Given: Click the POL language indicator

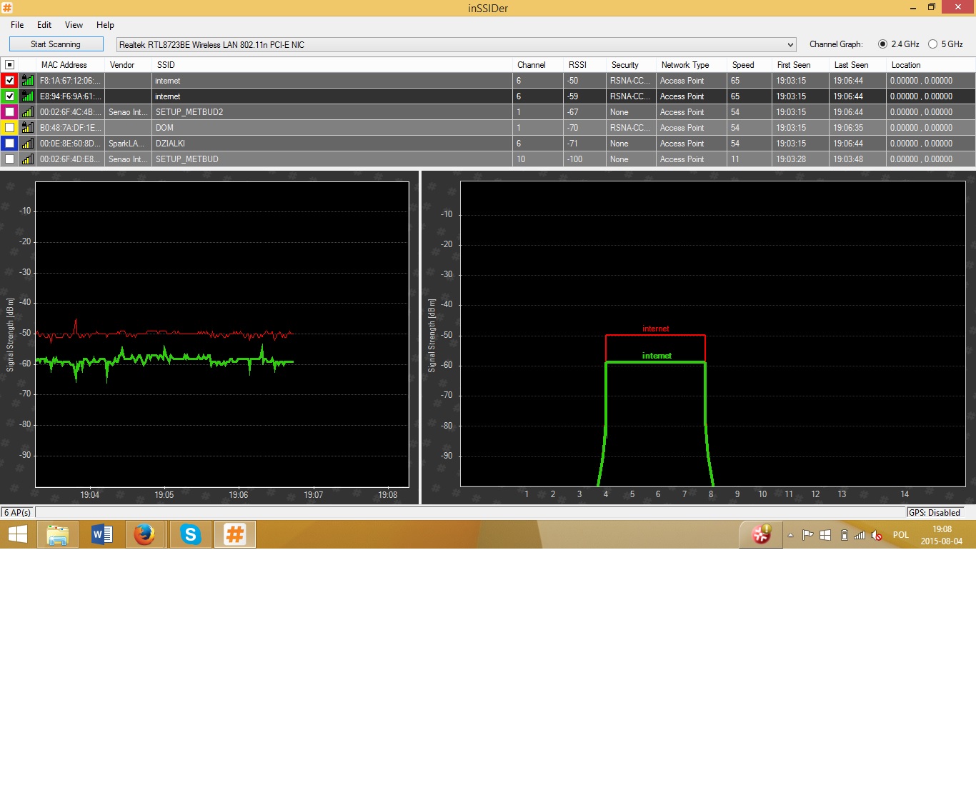Looking at the screenshot, I should tap(900, 535).
